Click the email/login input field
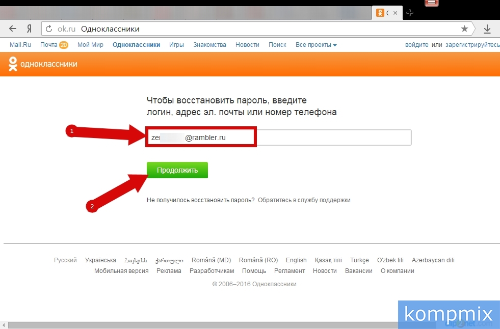Image resolution: width=500 pixels, height=329 pixels. [279, 138]
